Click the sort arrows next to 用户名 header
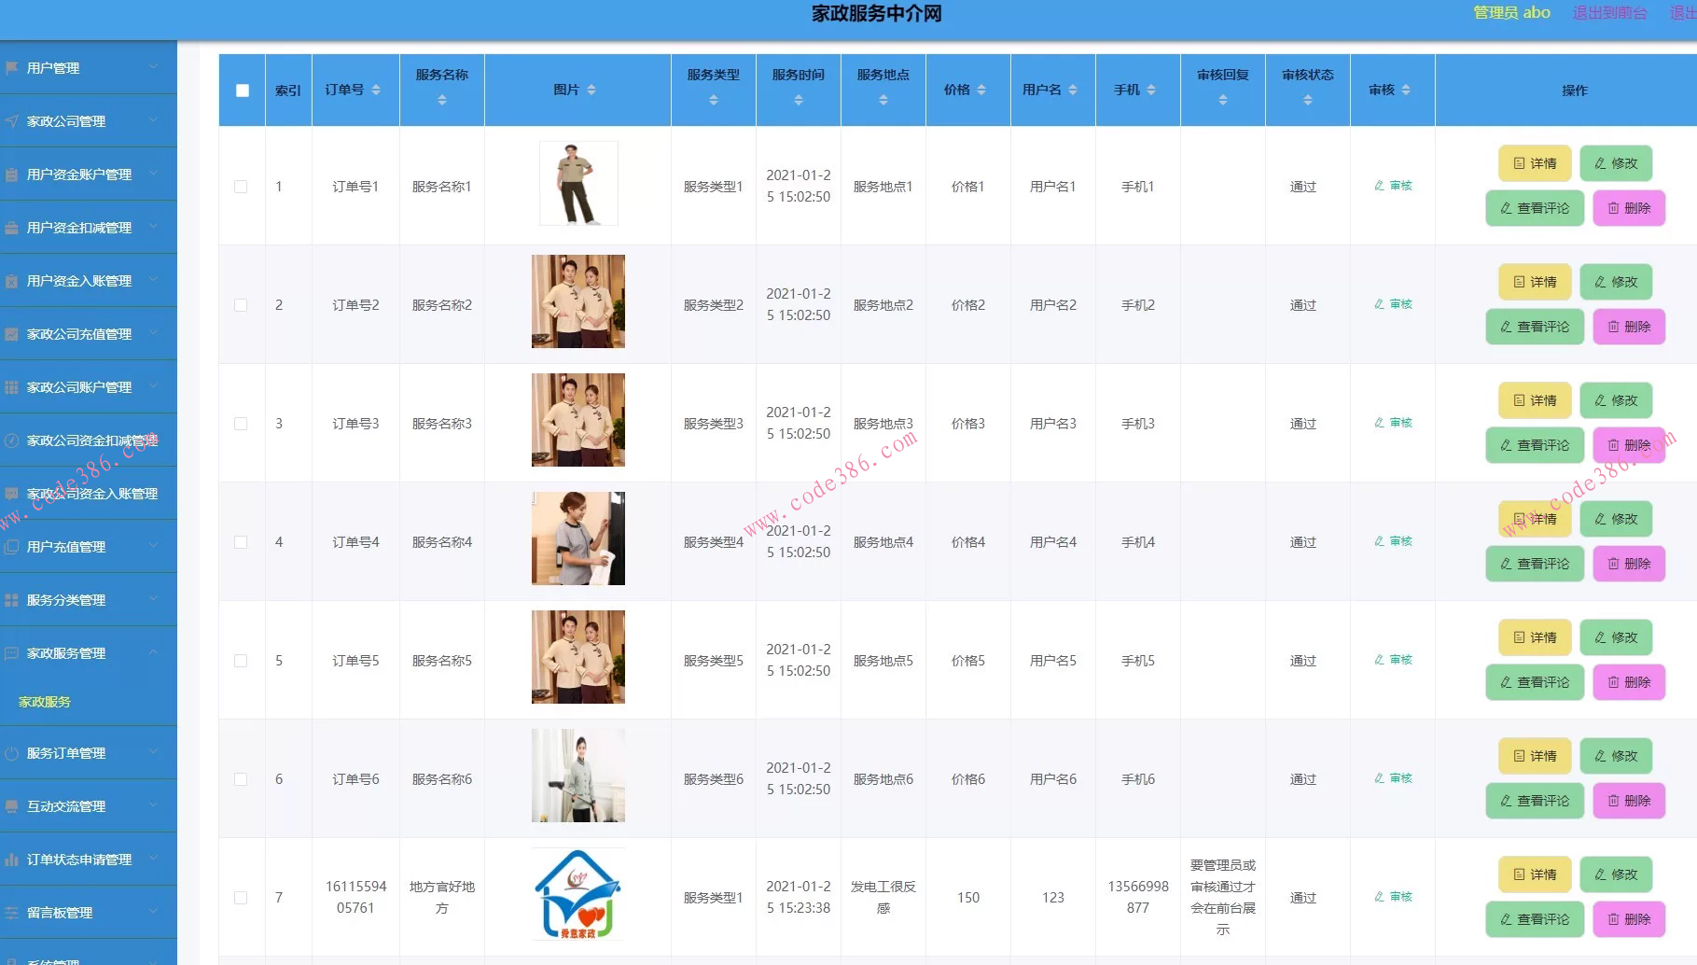The image size is (1697, 965). pos(1073,90)
